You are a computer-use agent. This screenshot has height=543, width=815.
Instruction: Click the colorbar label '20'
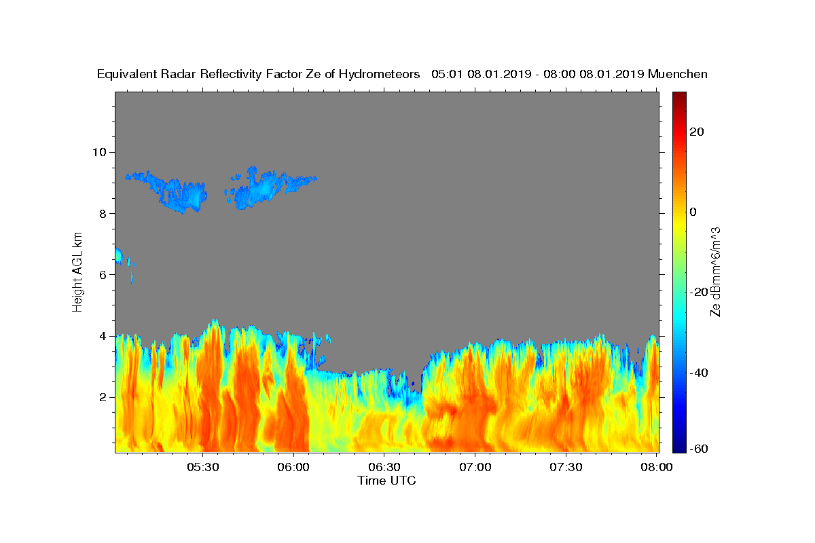(696, 132)
